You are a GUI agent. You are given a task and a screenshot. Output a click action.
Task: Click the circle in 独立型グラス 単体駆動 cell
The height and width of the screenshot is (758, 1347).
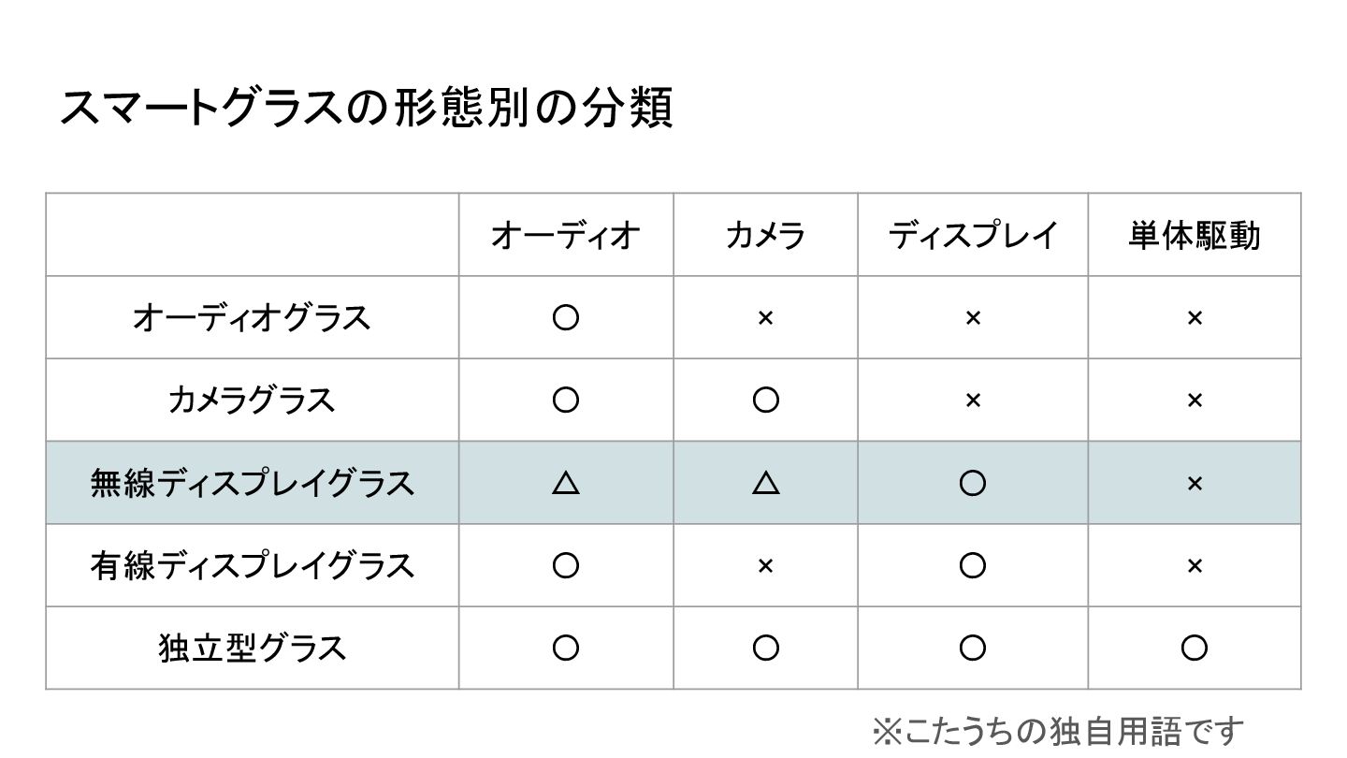(x=1195, y=648)
